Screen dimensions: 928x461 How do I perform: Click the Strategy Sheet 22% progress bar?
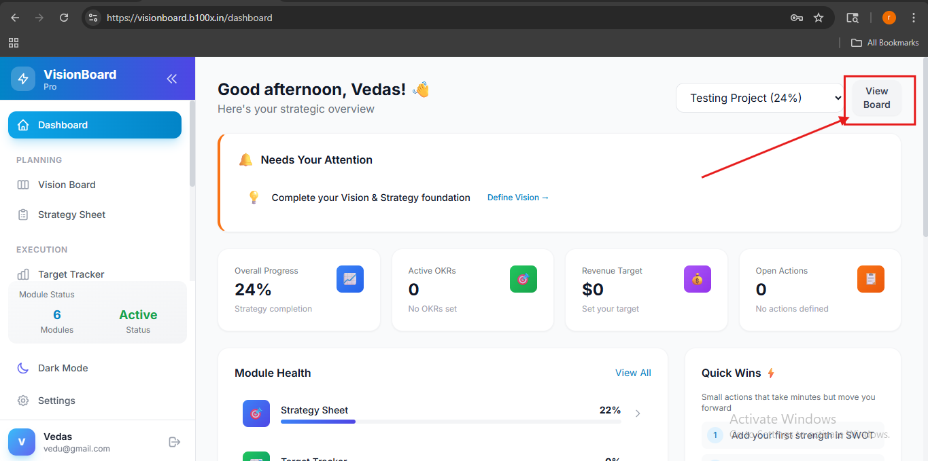pyautogui.click(x=451, y=422)
